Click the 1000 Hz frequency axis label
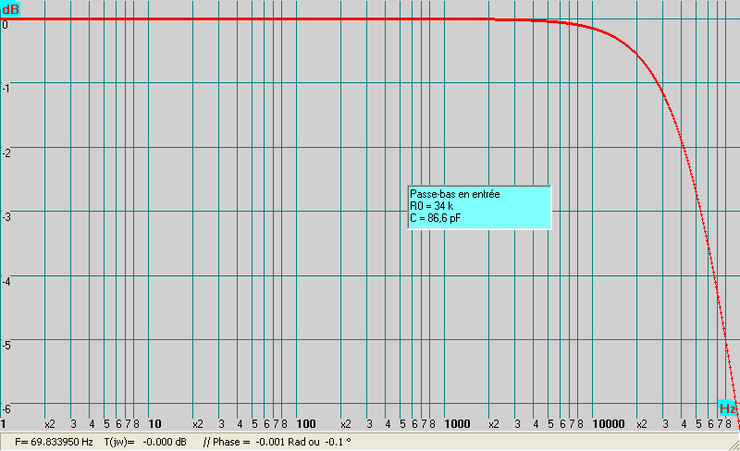The image size is (740, 451). click(457, 424)
